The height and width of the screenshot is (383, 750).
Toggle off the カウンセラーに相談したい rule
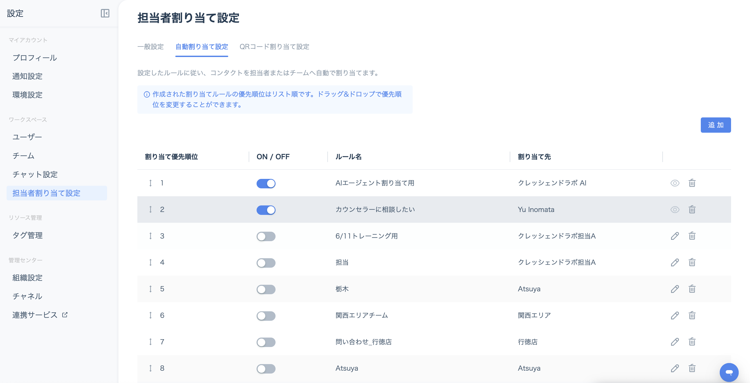(266, 210)
